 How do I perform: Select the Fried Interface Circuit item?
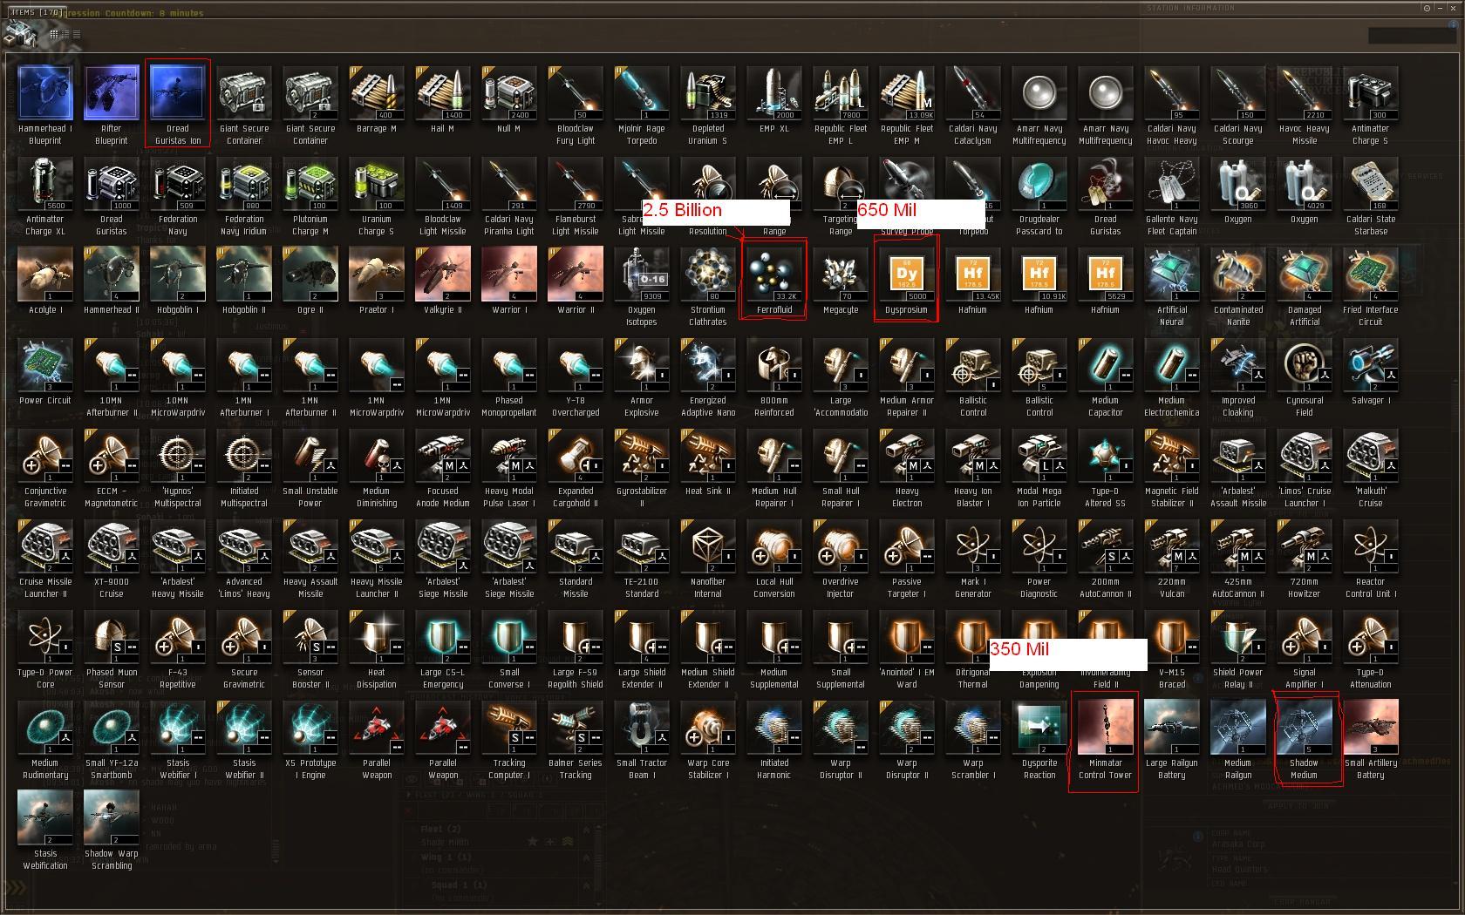(1371, 286)
